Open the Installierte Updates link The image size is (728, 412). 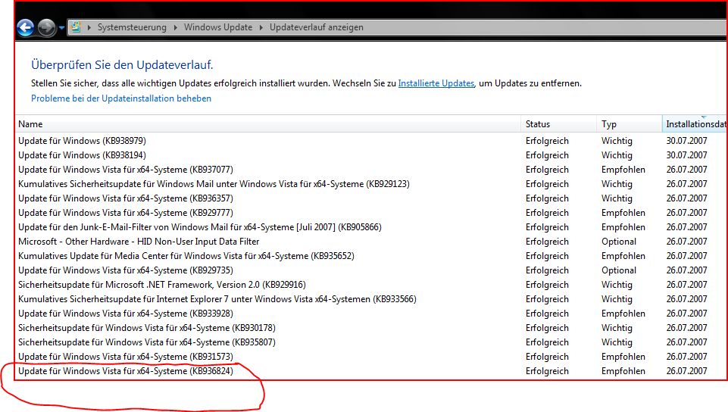pyautogui.click(x=436, y=83)
